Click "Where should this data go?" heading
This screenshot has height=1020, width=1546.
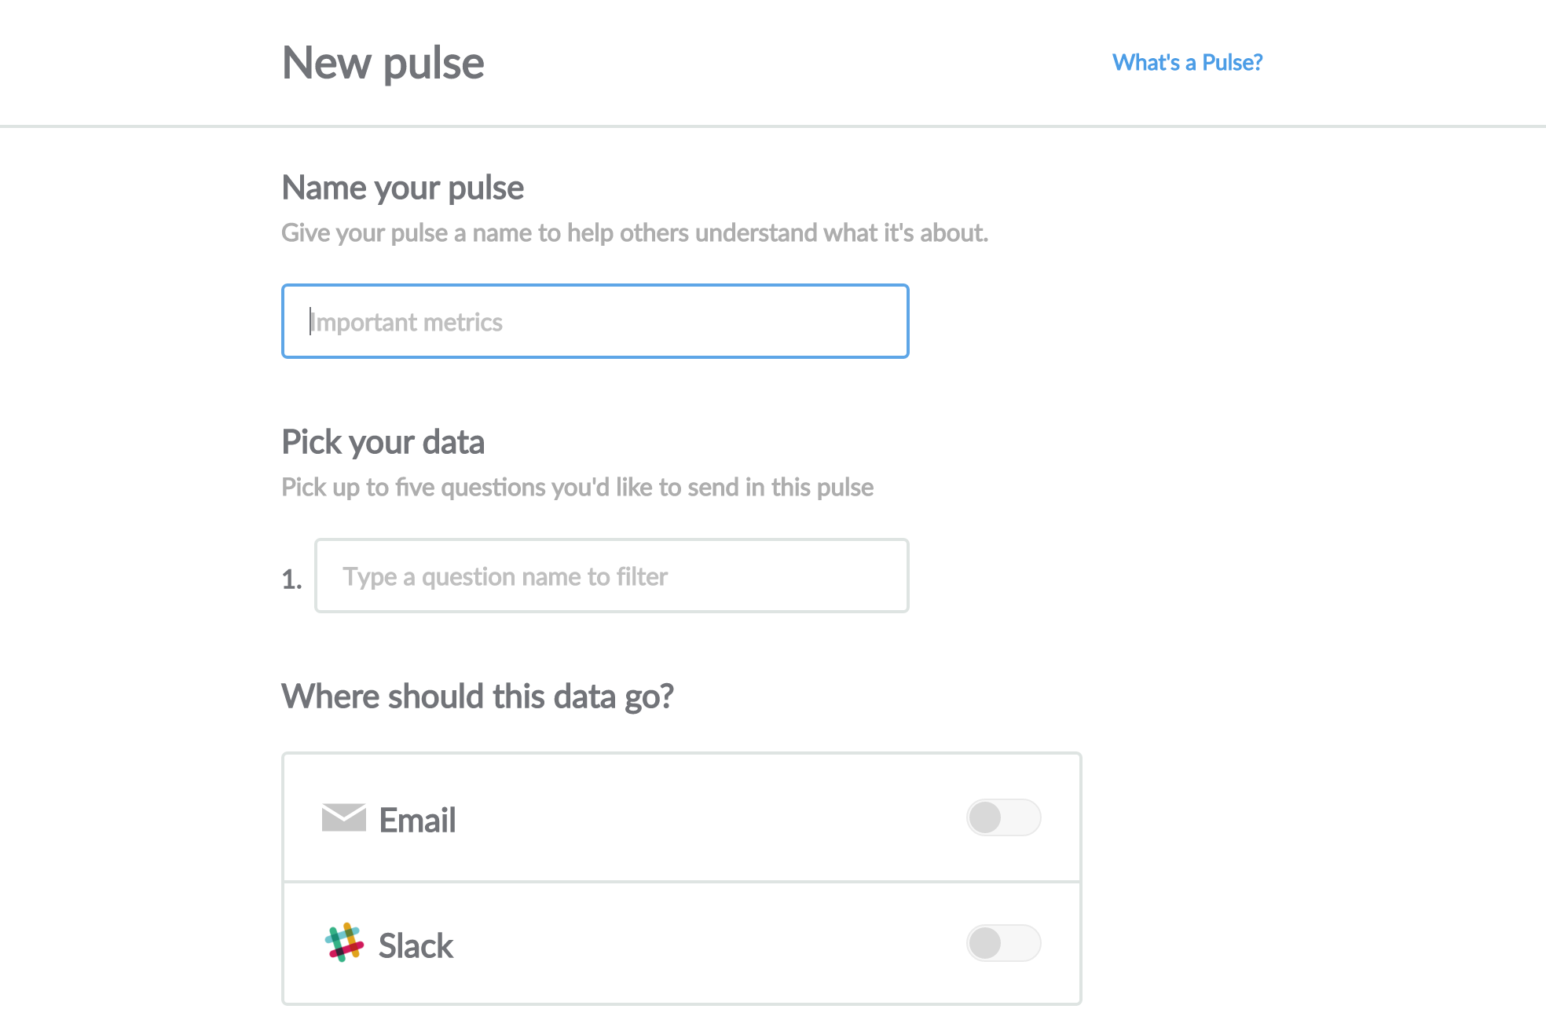[477, 696]
